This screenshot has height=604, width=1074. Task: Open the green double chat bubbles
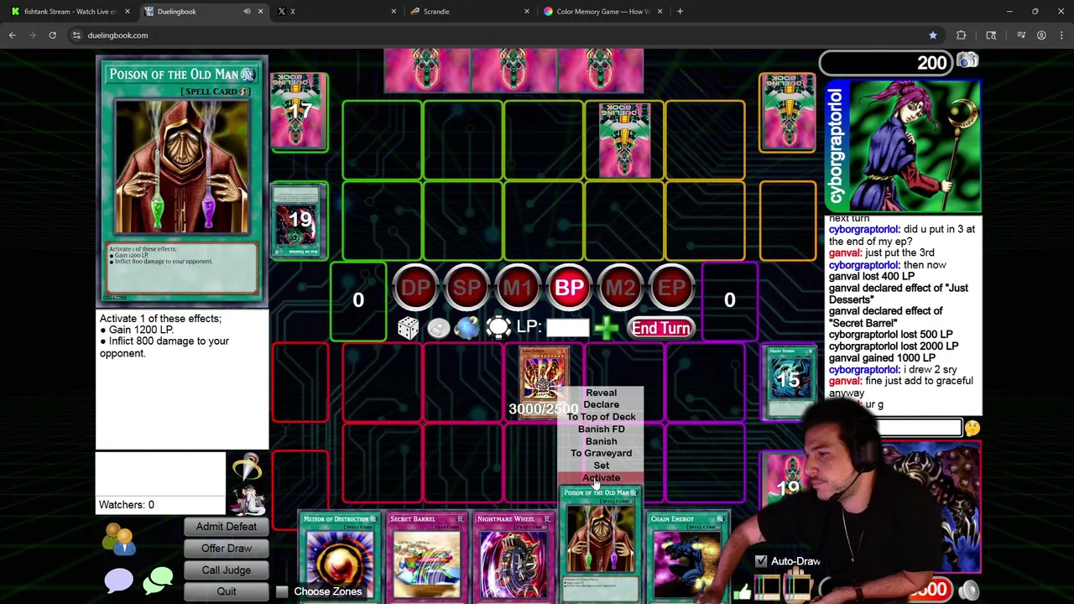pos(158,581)
